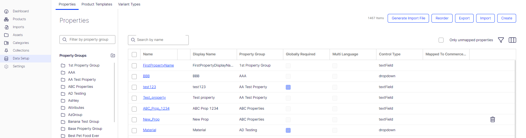The width and height of the screenshot is (526, 138).
Task: Click the Search by name field
Action: pos(158,40)
